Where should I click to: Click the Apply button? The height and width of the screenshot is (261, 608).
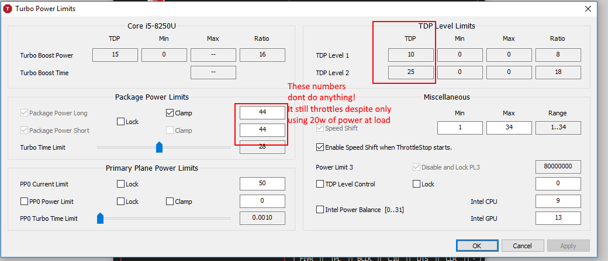[568, 245]
